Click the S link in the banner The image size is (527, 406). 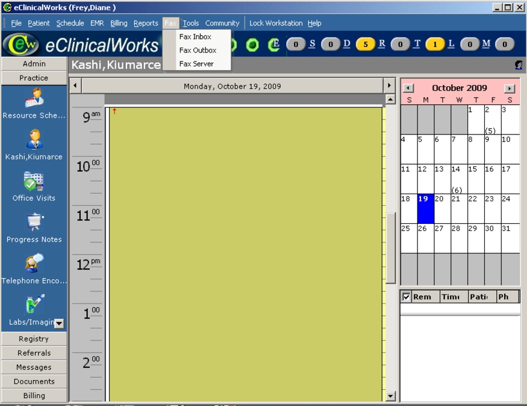pyautogui.click(x=312, y=44)
